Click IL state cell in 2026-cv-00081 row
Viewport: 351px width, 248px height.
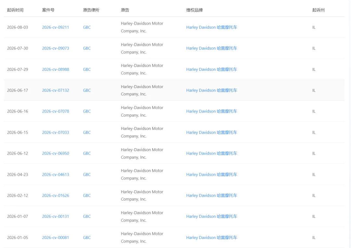tap(314, 238)
